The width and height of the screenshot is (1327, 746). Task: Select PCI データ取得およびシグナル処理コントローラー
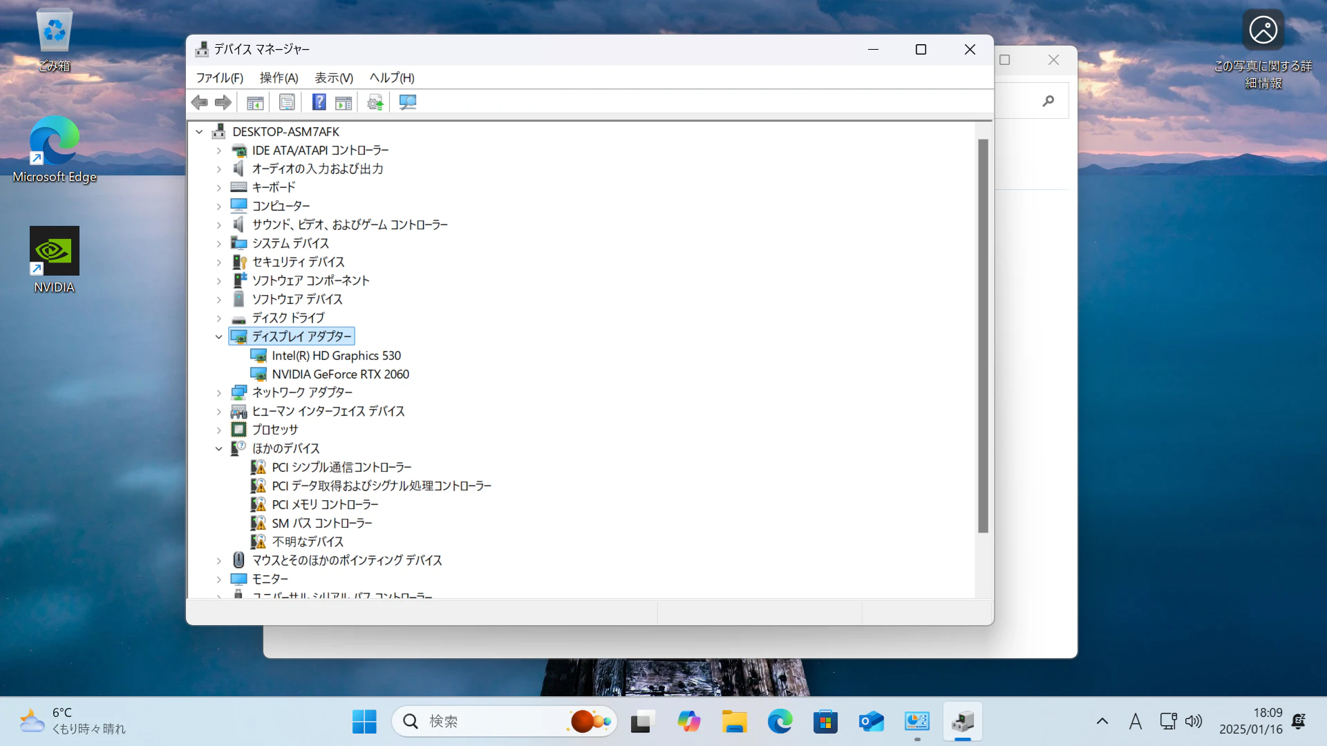(x=382, y=486)
